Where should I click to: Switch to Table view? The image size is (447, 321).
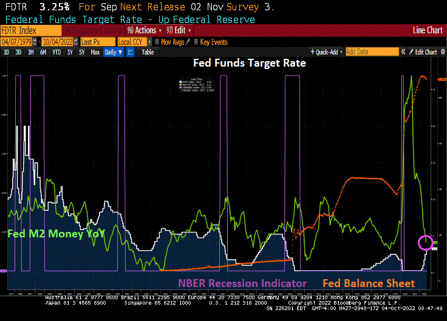click(x=148, y=52)
